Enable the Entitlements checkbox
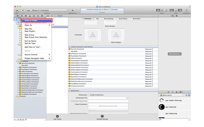The image size is (204, 127). coord(89,95)
